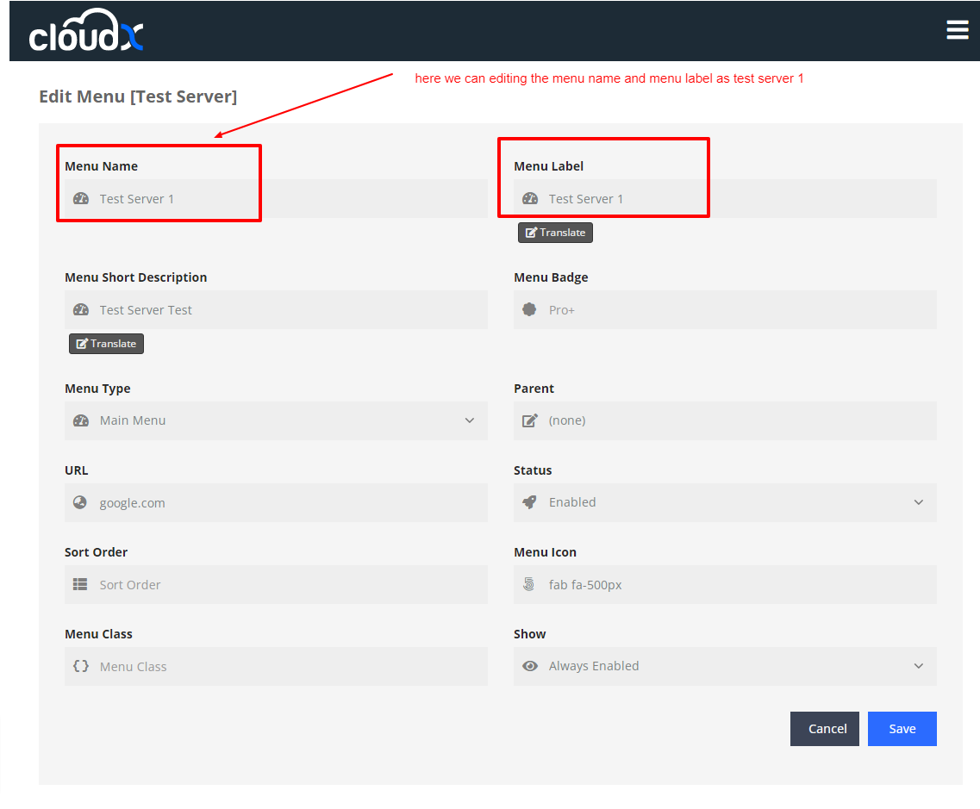This screenshot has width=980, height=809.
Task: Click the globe icon in URL field
Action: [x=80, y=502]
